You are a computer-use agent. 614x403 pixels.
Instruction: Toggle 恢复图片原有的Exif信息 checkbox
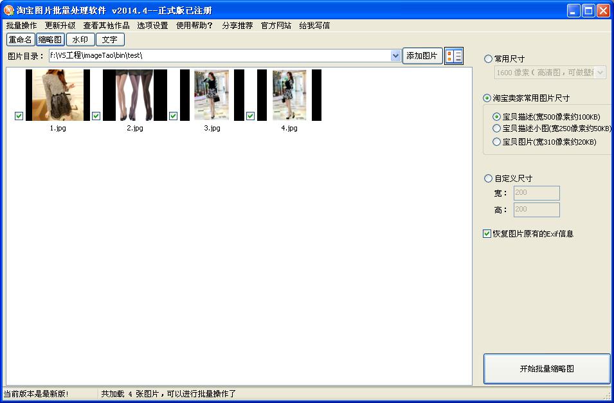pos(487,234)
